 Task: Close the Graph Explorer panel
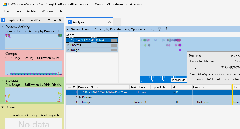60,20
